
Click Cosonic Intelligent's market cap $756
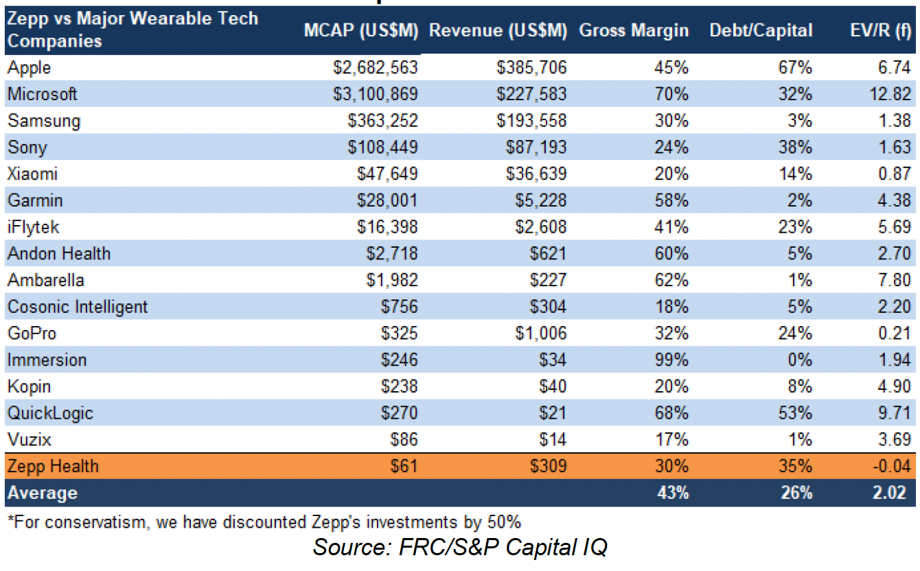(399, 307)
